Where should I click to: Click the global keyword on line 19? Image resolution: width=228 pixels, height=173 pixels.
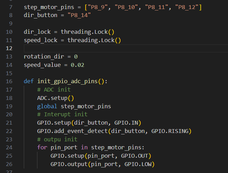[x=47, y=106]
